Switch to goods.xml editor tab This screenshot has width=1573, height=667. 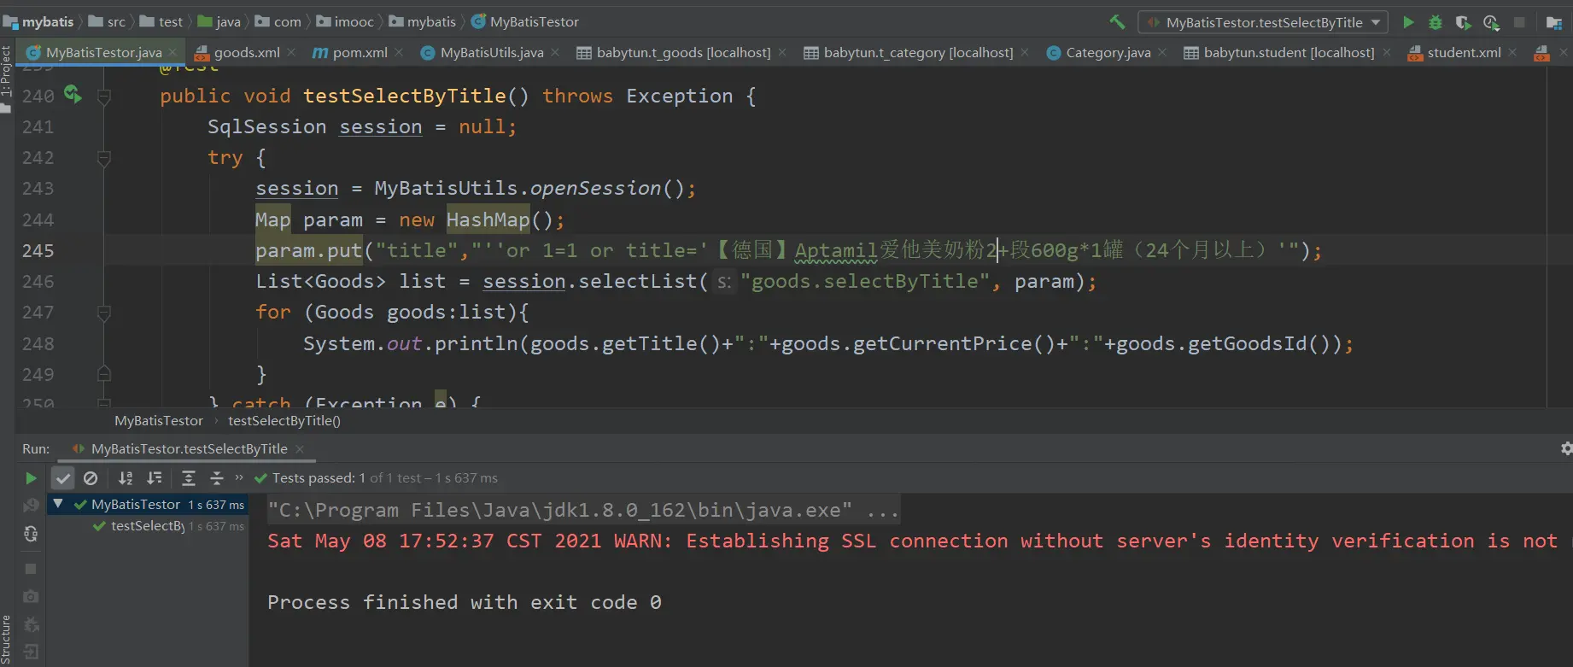pos(246,53)
